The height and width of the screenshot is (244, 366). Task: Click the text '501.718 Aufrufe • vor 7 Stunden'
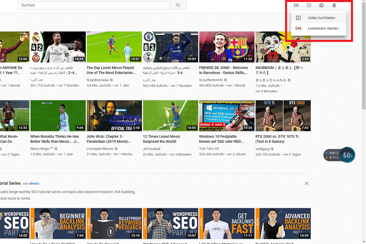pyautogui.click(x=54, y=85)
